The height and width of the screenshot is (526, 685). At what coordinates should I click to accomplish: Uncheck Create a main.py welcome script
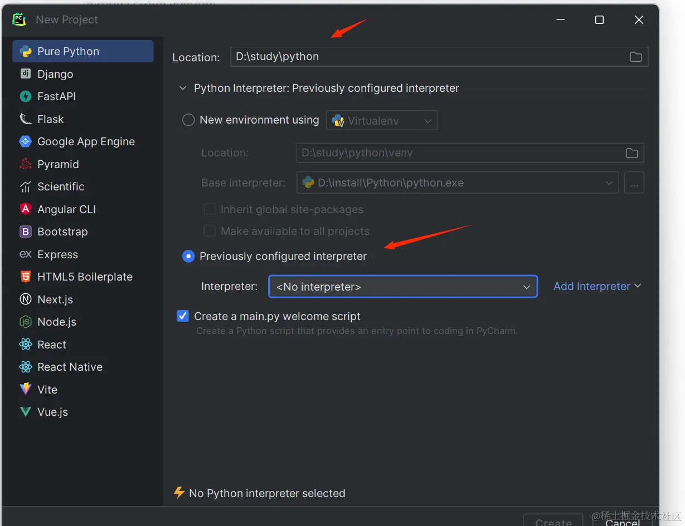[x=183, y=316]
